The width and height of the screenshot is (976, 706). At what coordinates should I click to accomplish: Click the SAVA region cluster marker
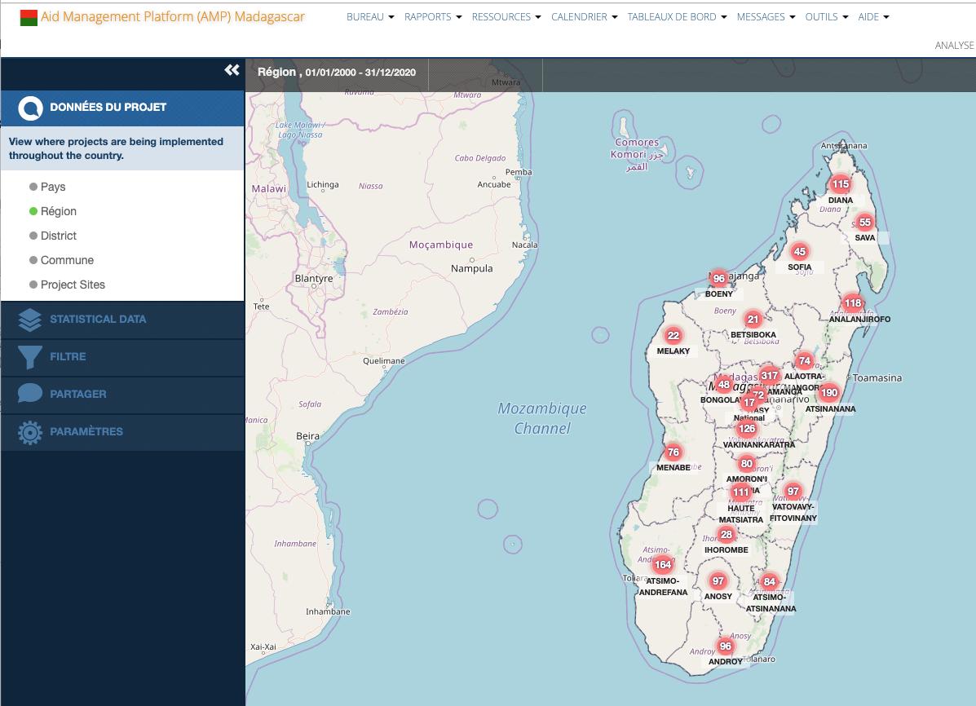pos(864,221)
